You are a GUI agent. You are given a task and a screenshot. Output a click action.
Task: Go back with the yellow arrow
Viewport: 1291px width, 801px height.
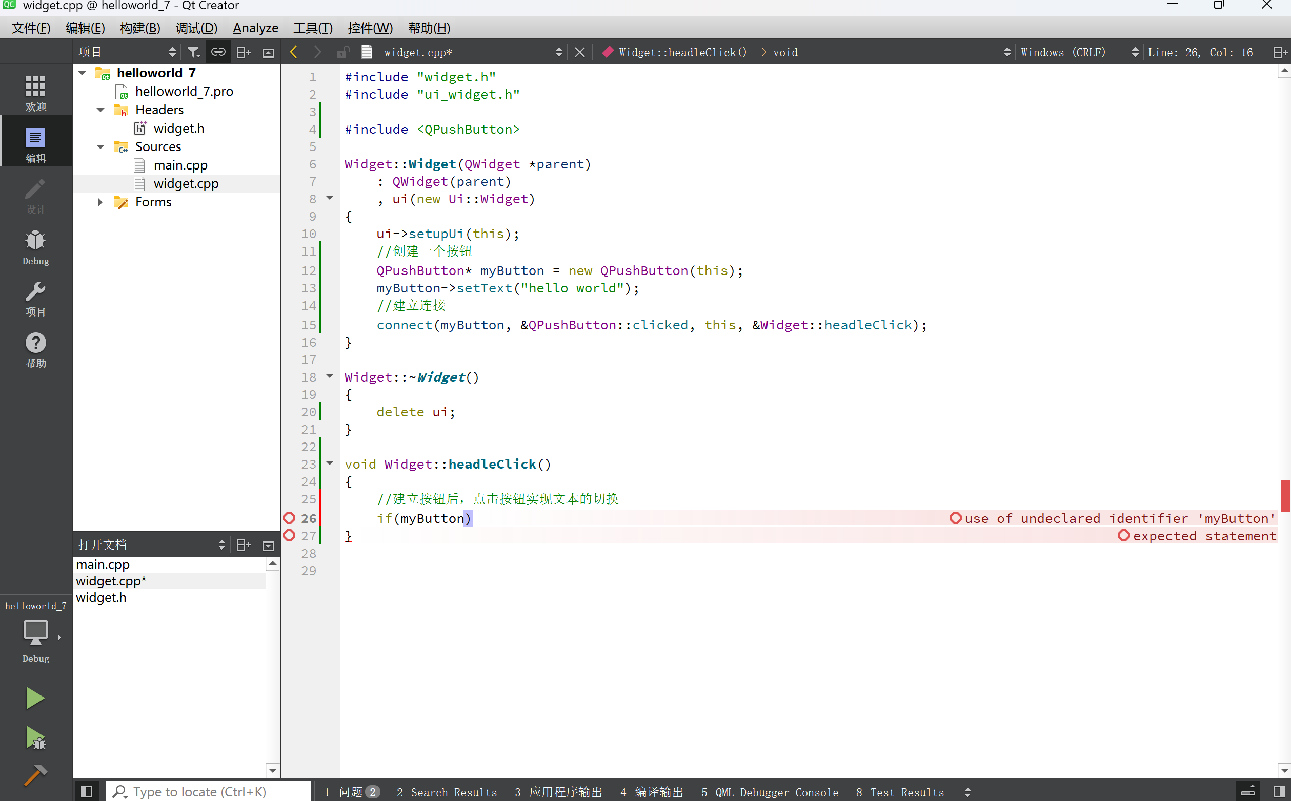point(294,52)
